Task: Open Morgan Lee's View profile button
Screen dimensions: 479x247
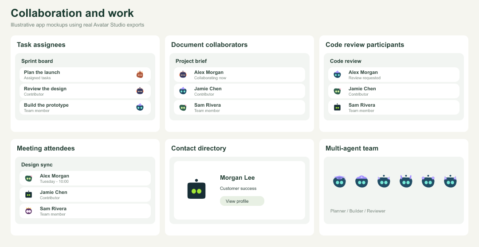Action: click(242, 201)
